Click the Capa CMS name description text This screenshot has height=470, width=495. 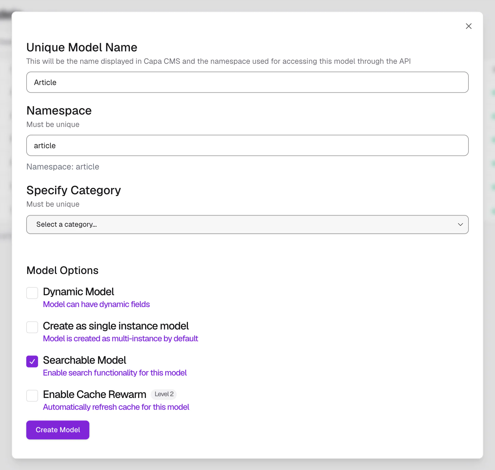pos(219,61)
